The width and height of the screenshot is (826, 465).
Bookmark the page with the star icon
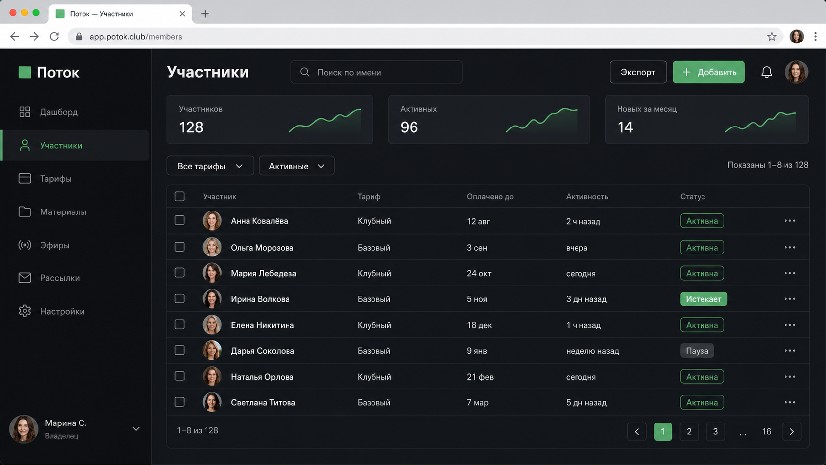(x=771, y=37)
